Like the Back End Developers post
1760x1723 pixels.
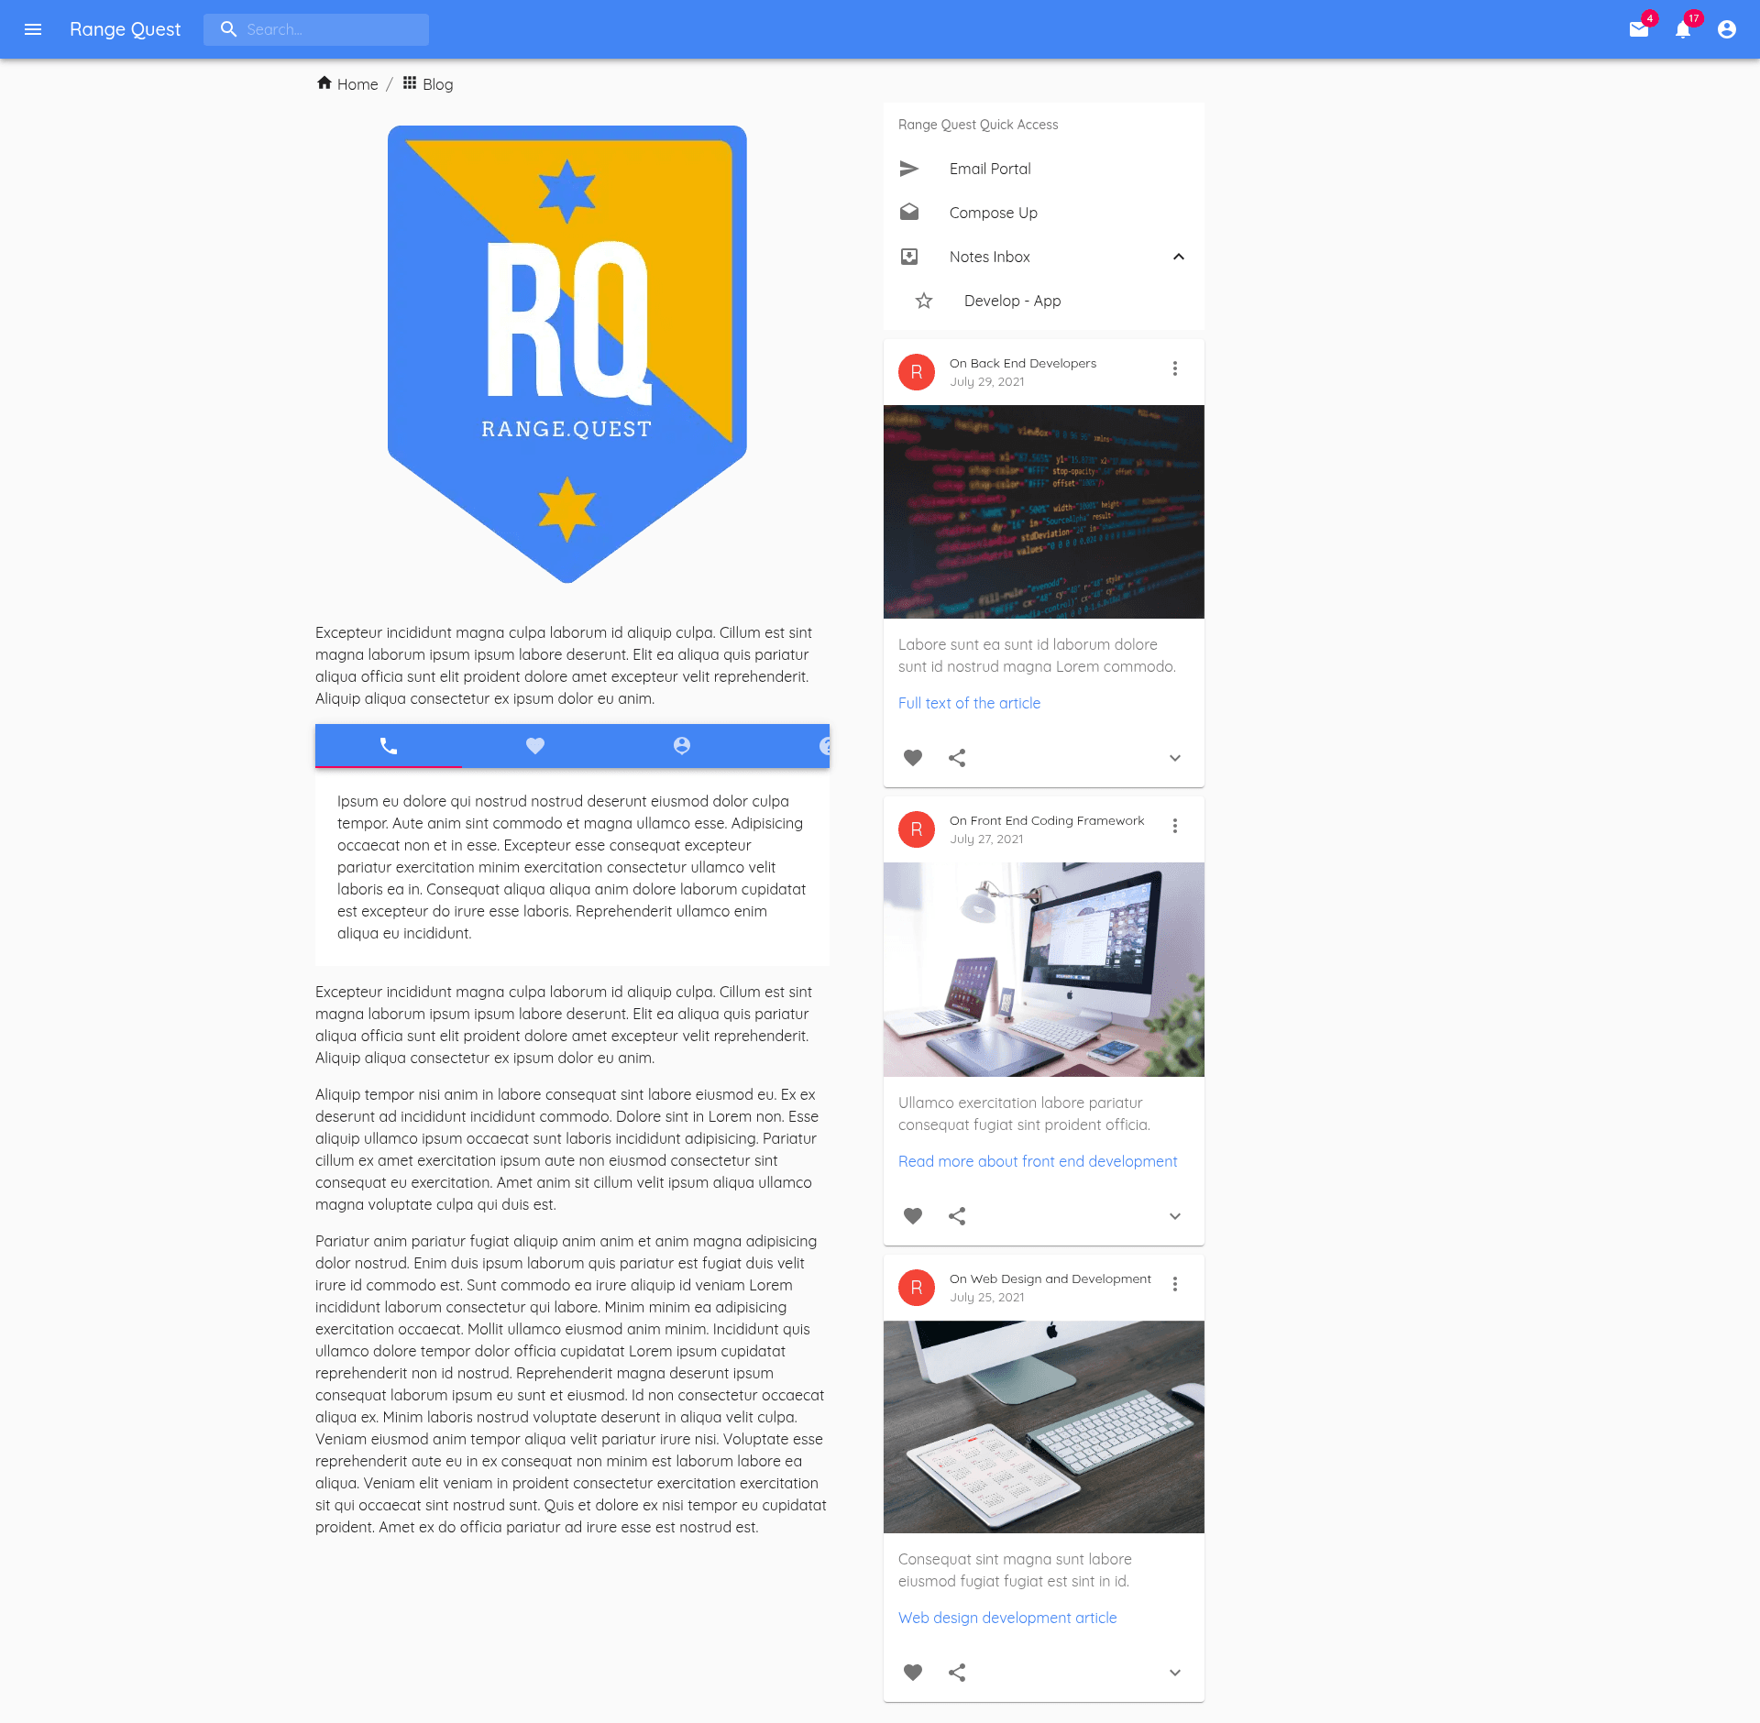point(913,758)
